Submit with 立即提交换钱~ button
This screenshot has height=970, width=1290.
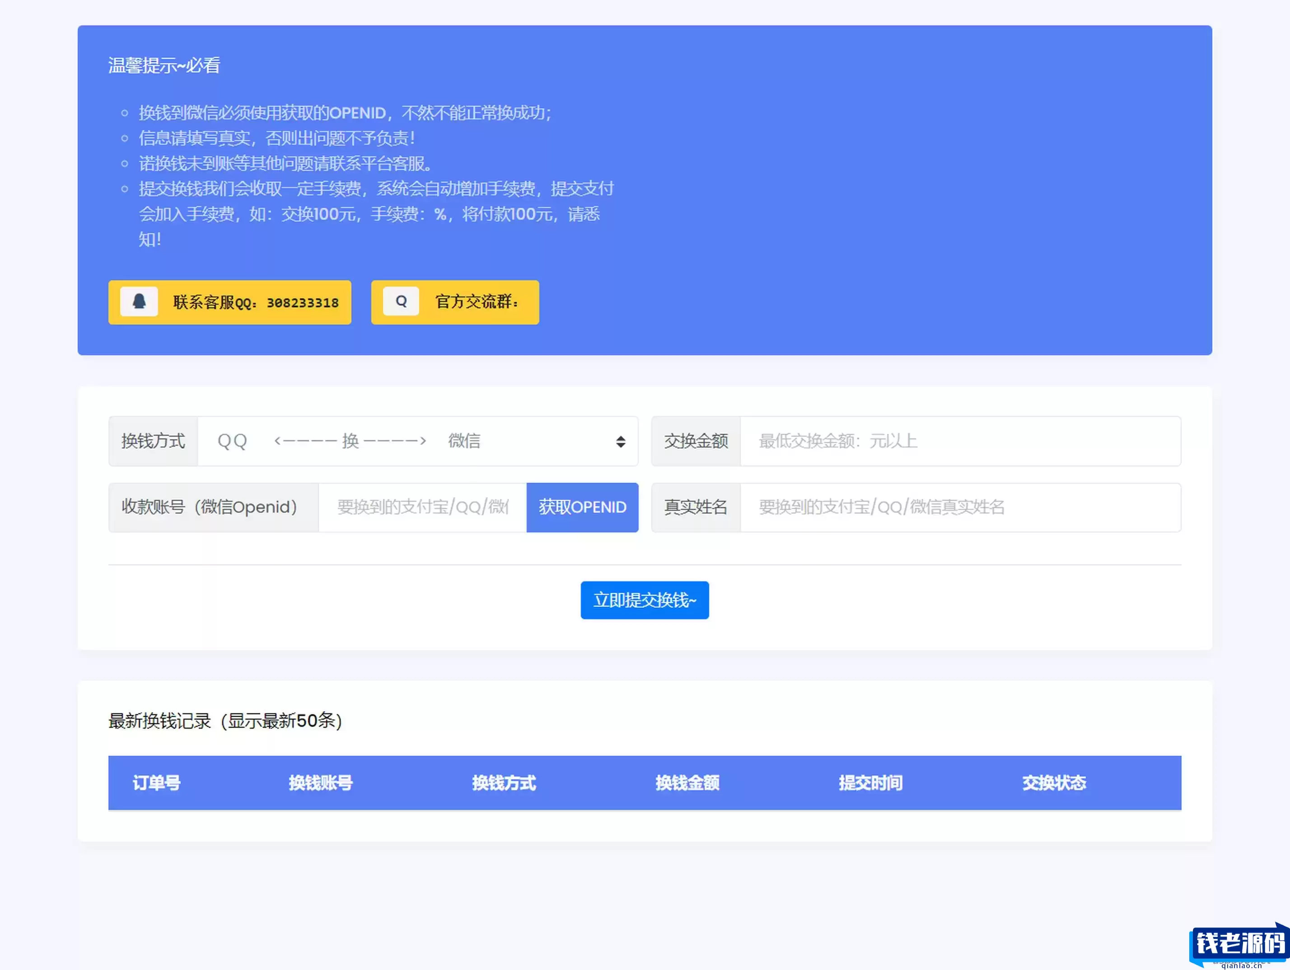point(645,600)
